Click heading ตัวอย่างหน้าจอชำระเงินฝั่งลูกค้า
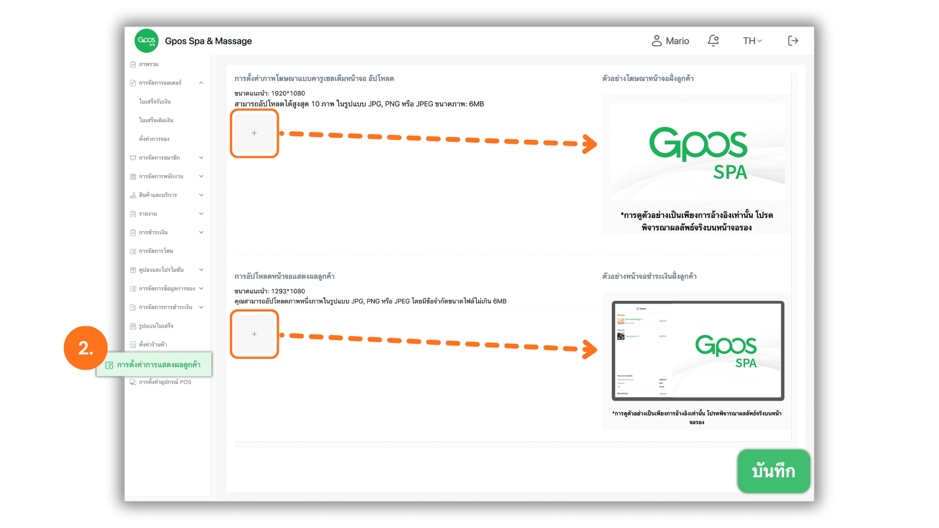This screenshot has width=939, height=528. click(649, 277)
